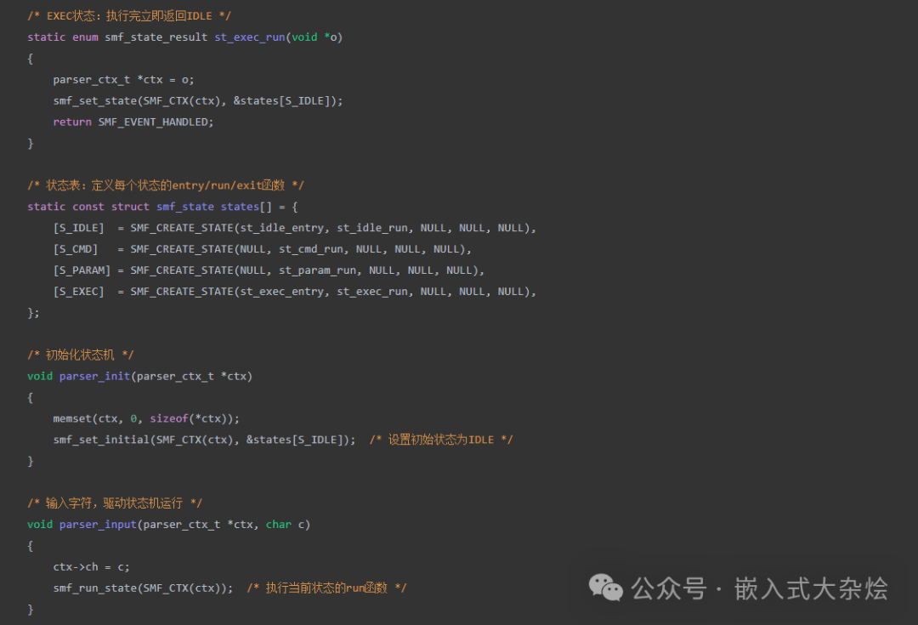Viewport: 918px width, 625px height.
Task: Click the [S_EXEC] index in state table
Action: click(78, 291)
